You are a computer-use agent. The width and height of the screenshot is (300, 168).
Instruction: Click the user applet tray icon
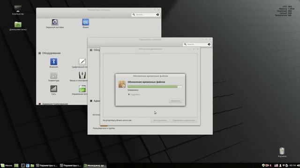280,165
